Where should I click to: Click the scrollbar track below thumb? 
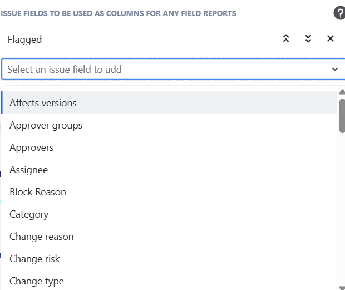tap(342, 212)
